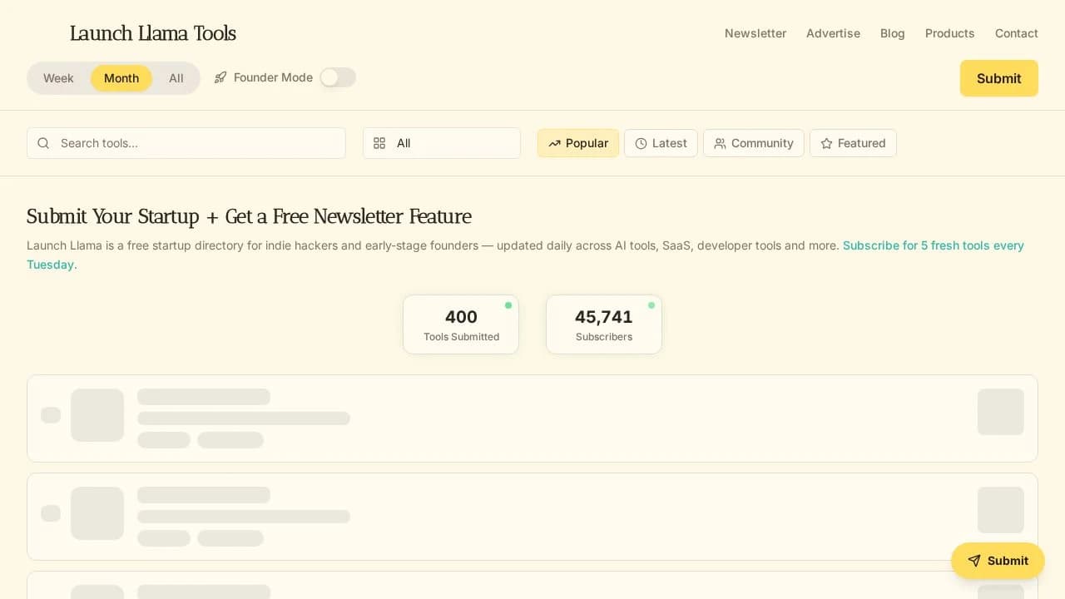Screen dimensions: 1065x599
Task: Sort by Latest
Action: (661, 143)
